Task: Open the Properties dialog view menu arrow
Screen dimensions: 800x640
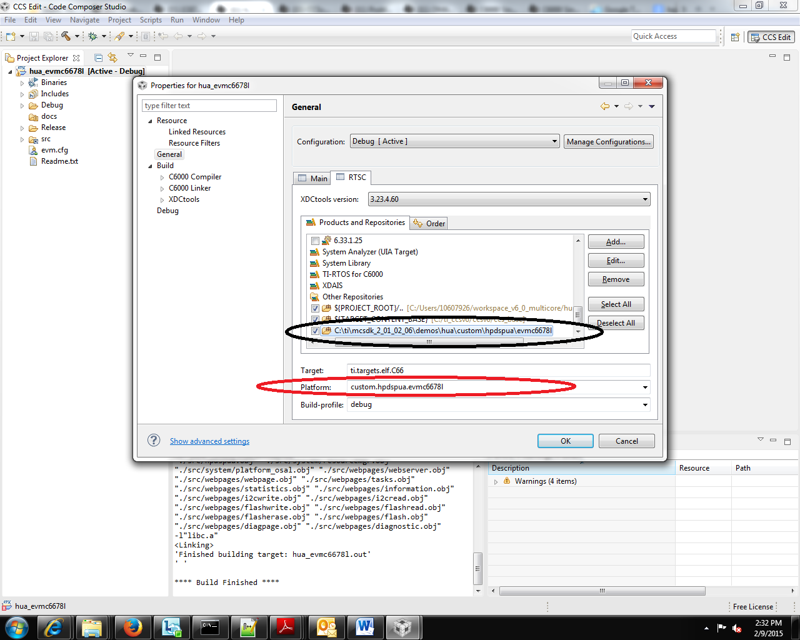Action: (652, 106)
